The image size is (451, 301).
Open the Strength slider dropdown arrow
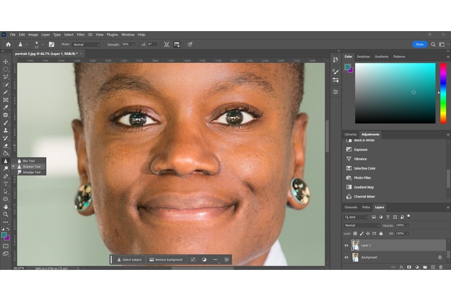point(134,45)
